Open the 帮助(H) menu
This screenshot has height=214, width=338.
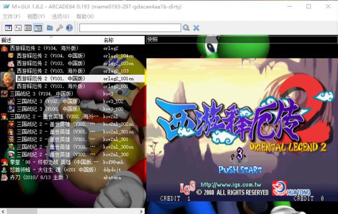[x=85, y=16]
